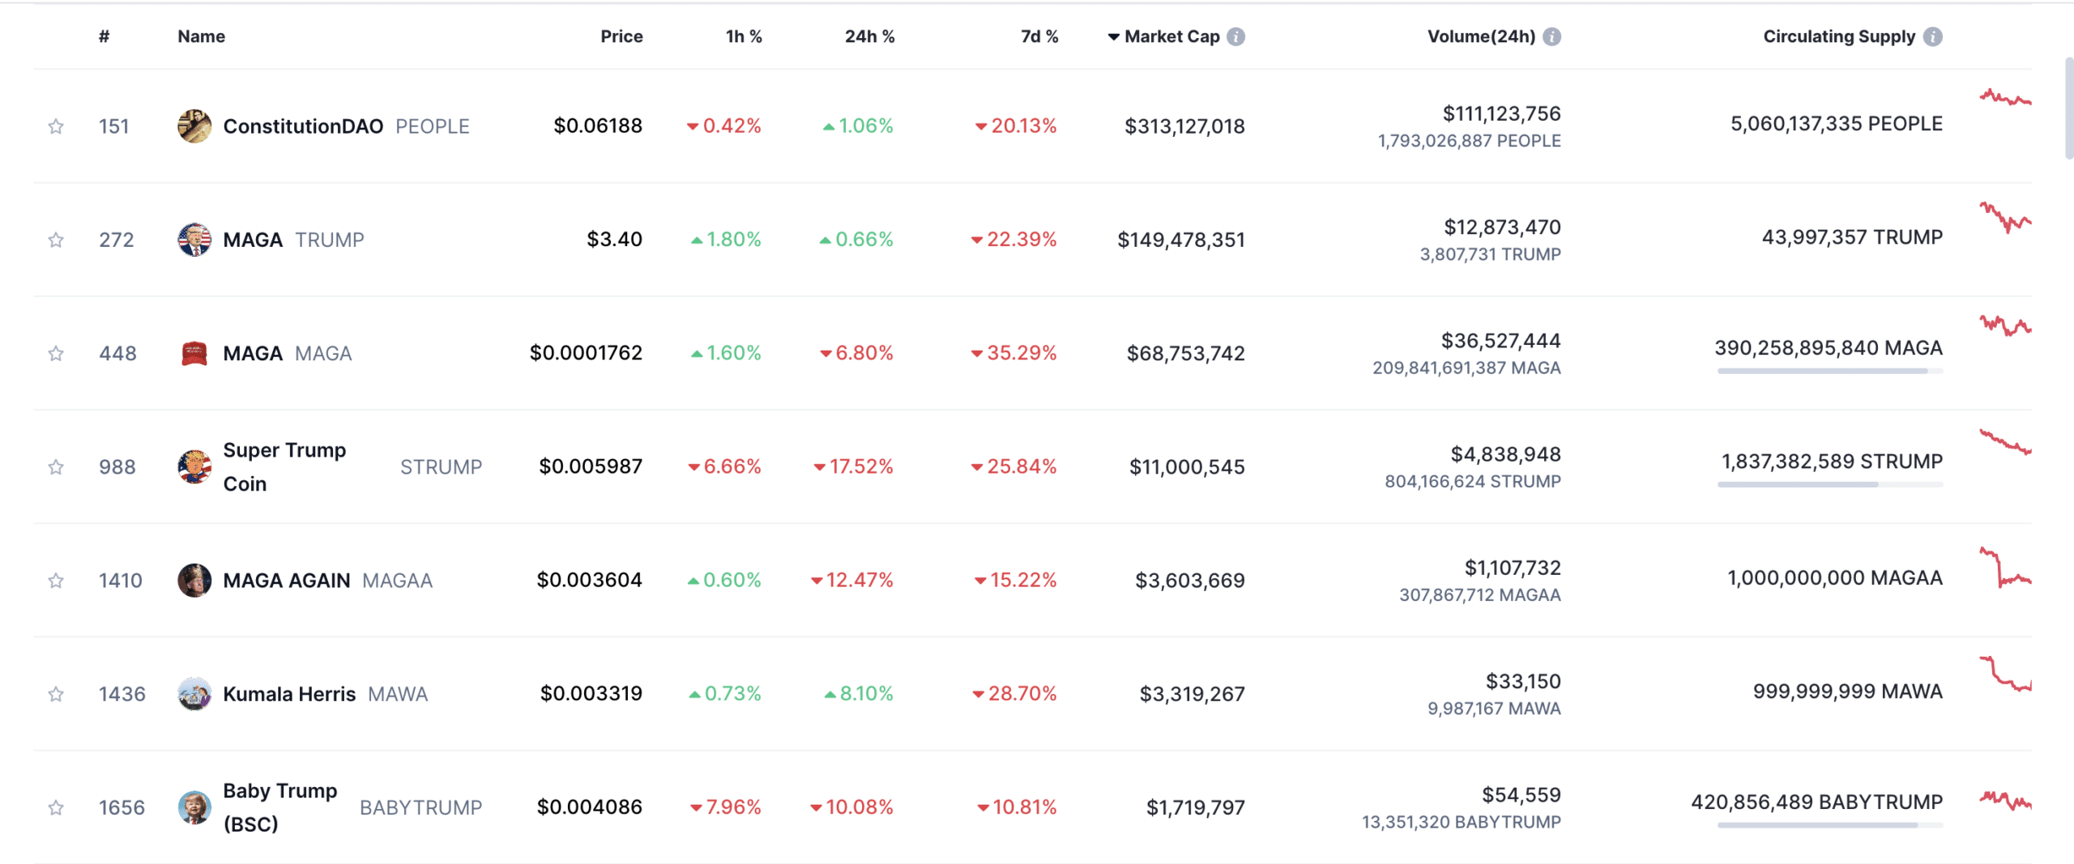Sort by the 7d % column header
Viewport: 2074px width, 864px height.
[1039, 36]
